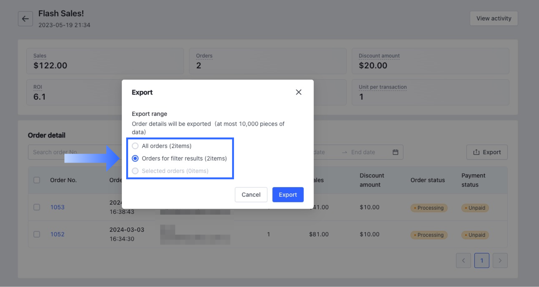Image resolution: width=539 pixels, height=287 pixels.
Task: Open order 1053 link
Action: 57,207
